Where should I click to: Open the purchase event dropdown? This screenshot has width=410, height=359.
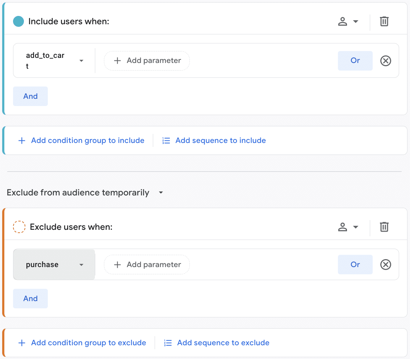tap(54, 265)
